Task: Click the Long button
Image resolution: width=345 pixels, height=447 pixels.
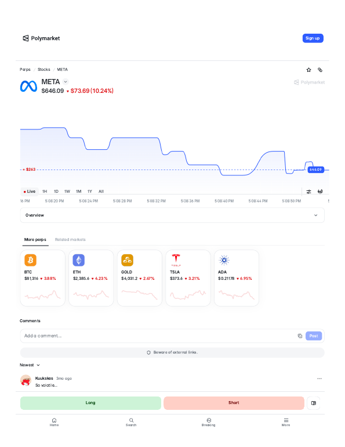Action: click(x=90, y=403)
